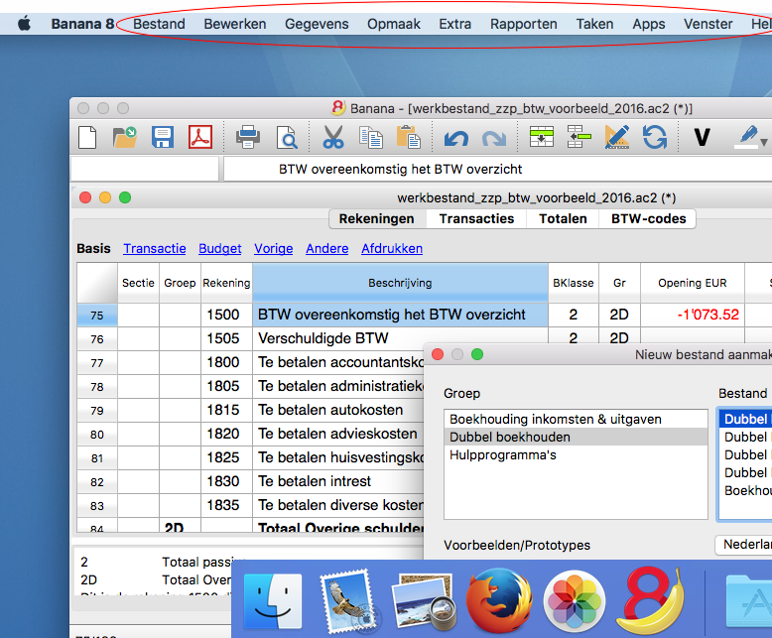Image resolution: width=772 pixels, height=638 pixels.
Task: Click the pencil and ruler edit icon
Action: point(617,137)
